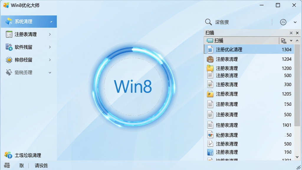302x170 pixels.
Task: Open the 系统清理 sidebar section
Action: click(29, 22)
